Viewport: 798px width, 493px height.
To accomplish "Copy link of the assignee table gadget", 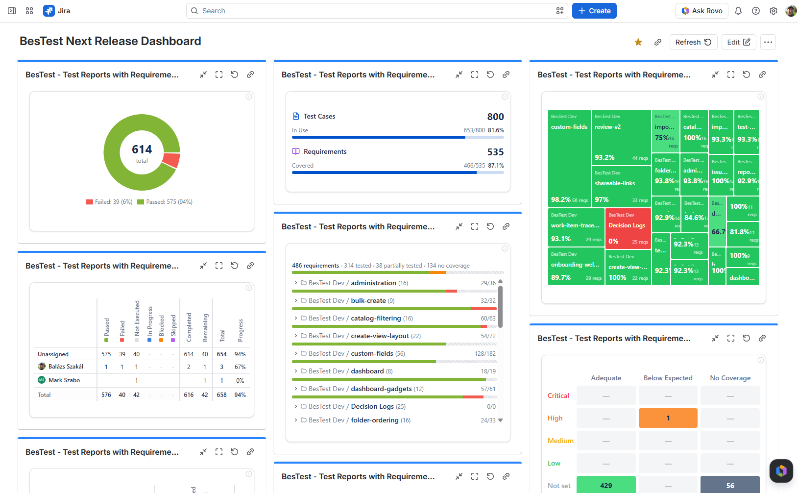I will [250, 266].
